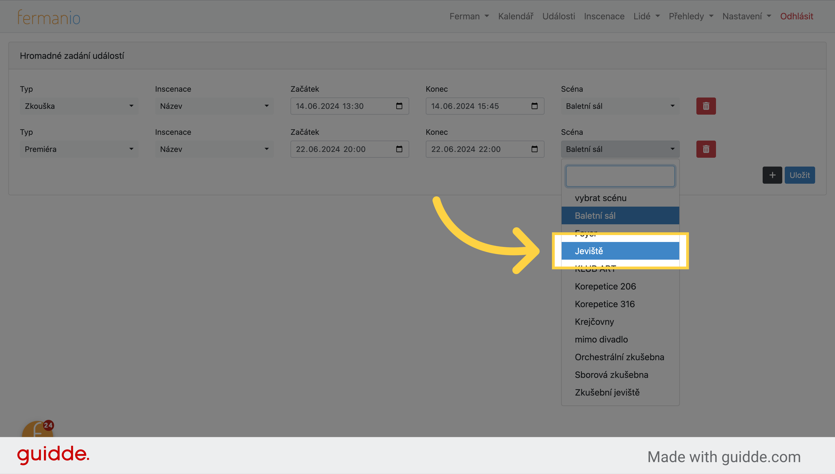Open the Fermanio chat bubble with 24 badge

point(38,429)
